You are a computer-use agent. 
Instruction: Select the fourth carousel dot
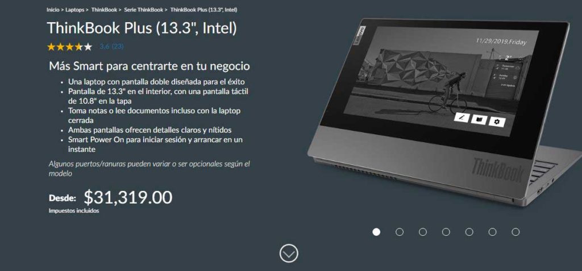446,232
